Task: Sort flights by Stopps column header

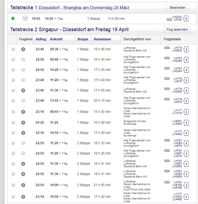Action: tap(83, 39)
